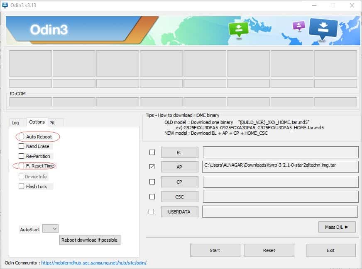Click the Odin3 app icon in title bar
This screenshot has width=362, height=269.
pyautogui.click(x=5, y=5)
